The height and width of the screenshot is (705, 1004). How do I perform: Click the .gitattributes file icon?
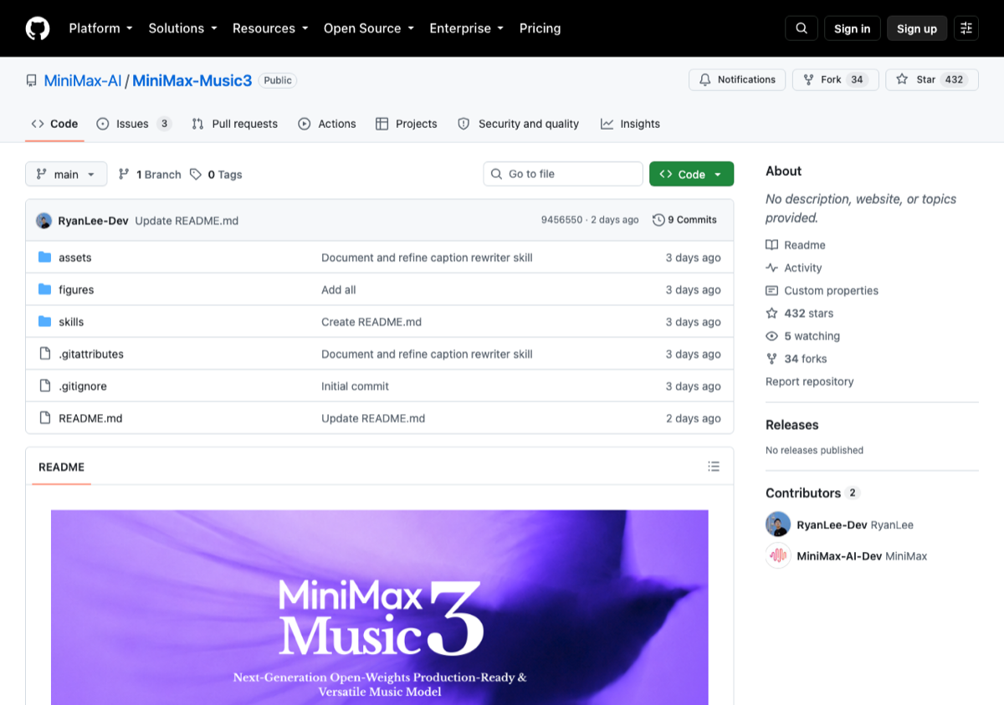click(x=45, y=354)
